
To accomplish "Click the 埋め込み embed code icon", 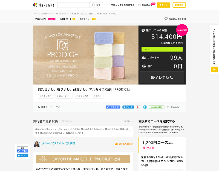I will tap(168, 107).
